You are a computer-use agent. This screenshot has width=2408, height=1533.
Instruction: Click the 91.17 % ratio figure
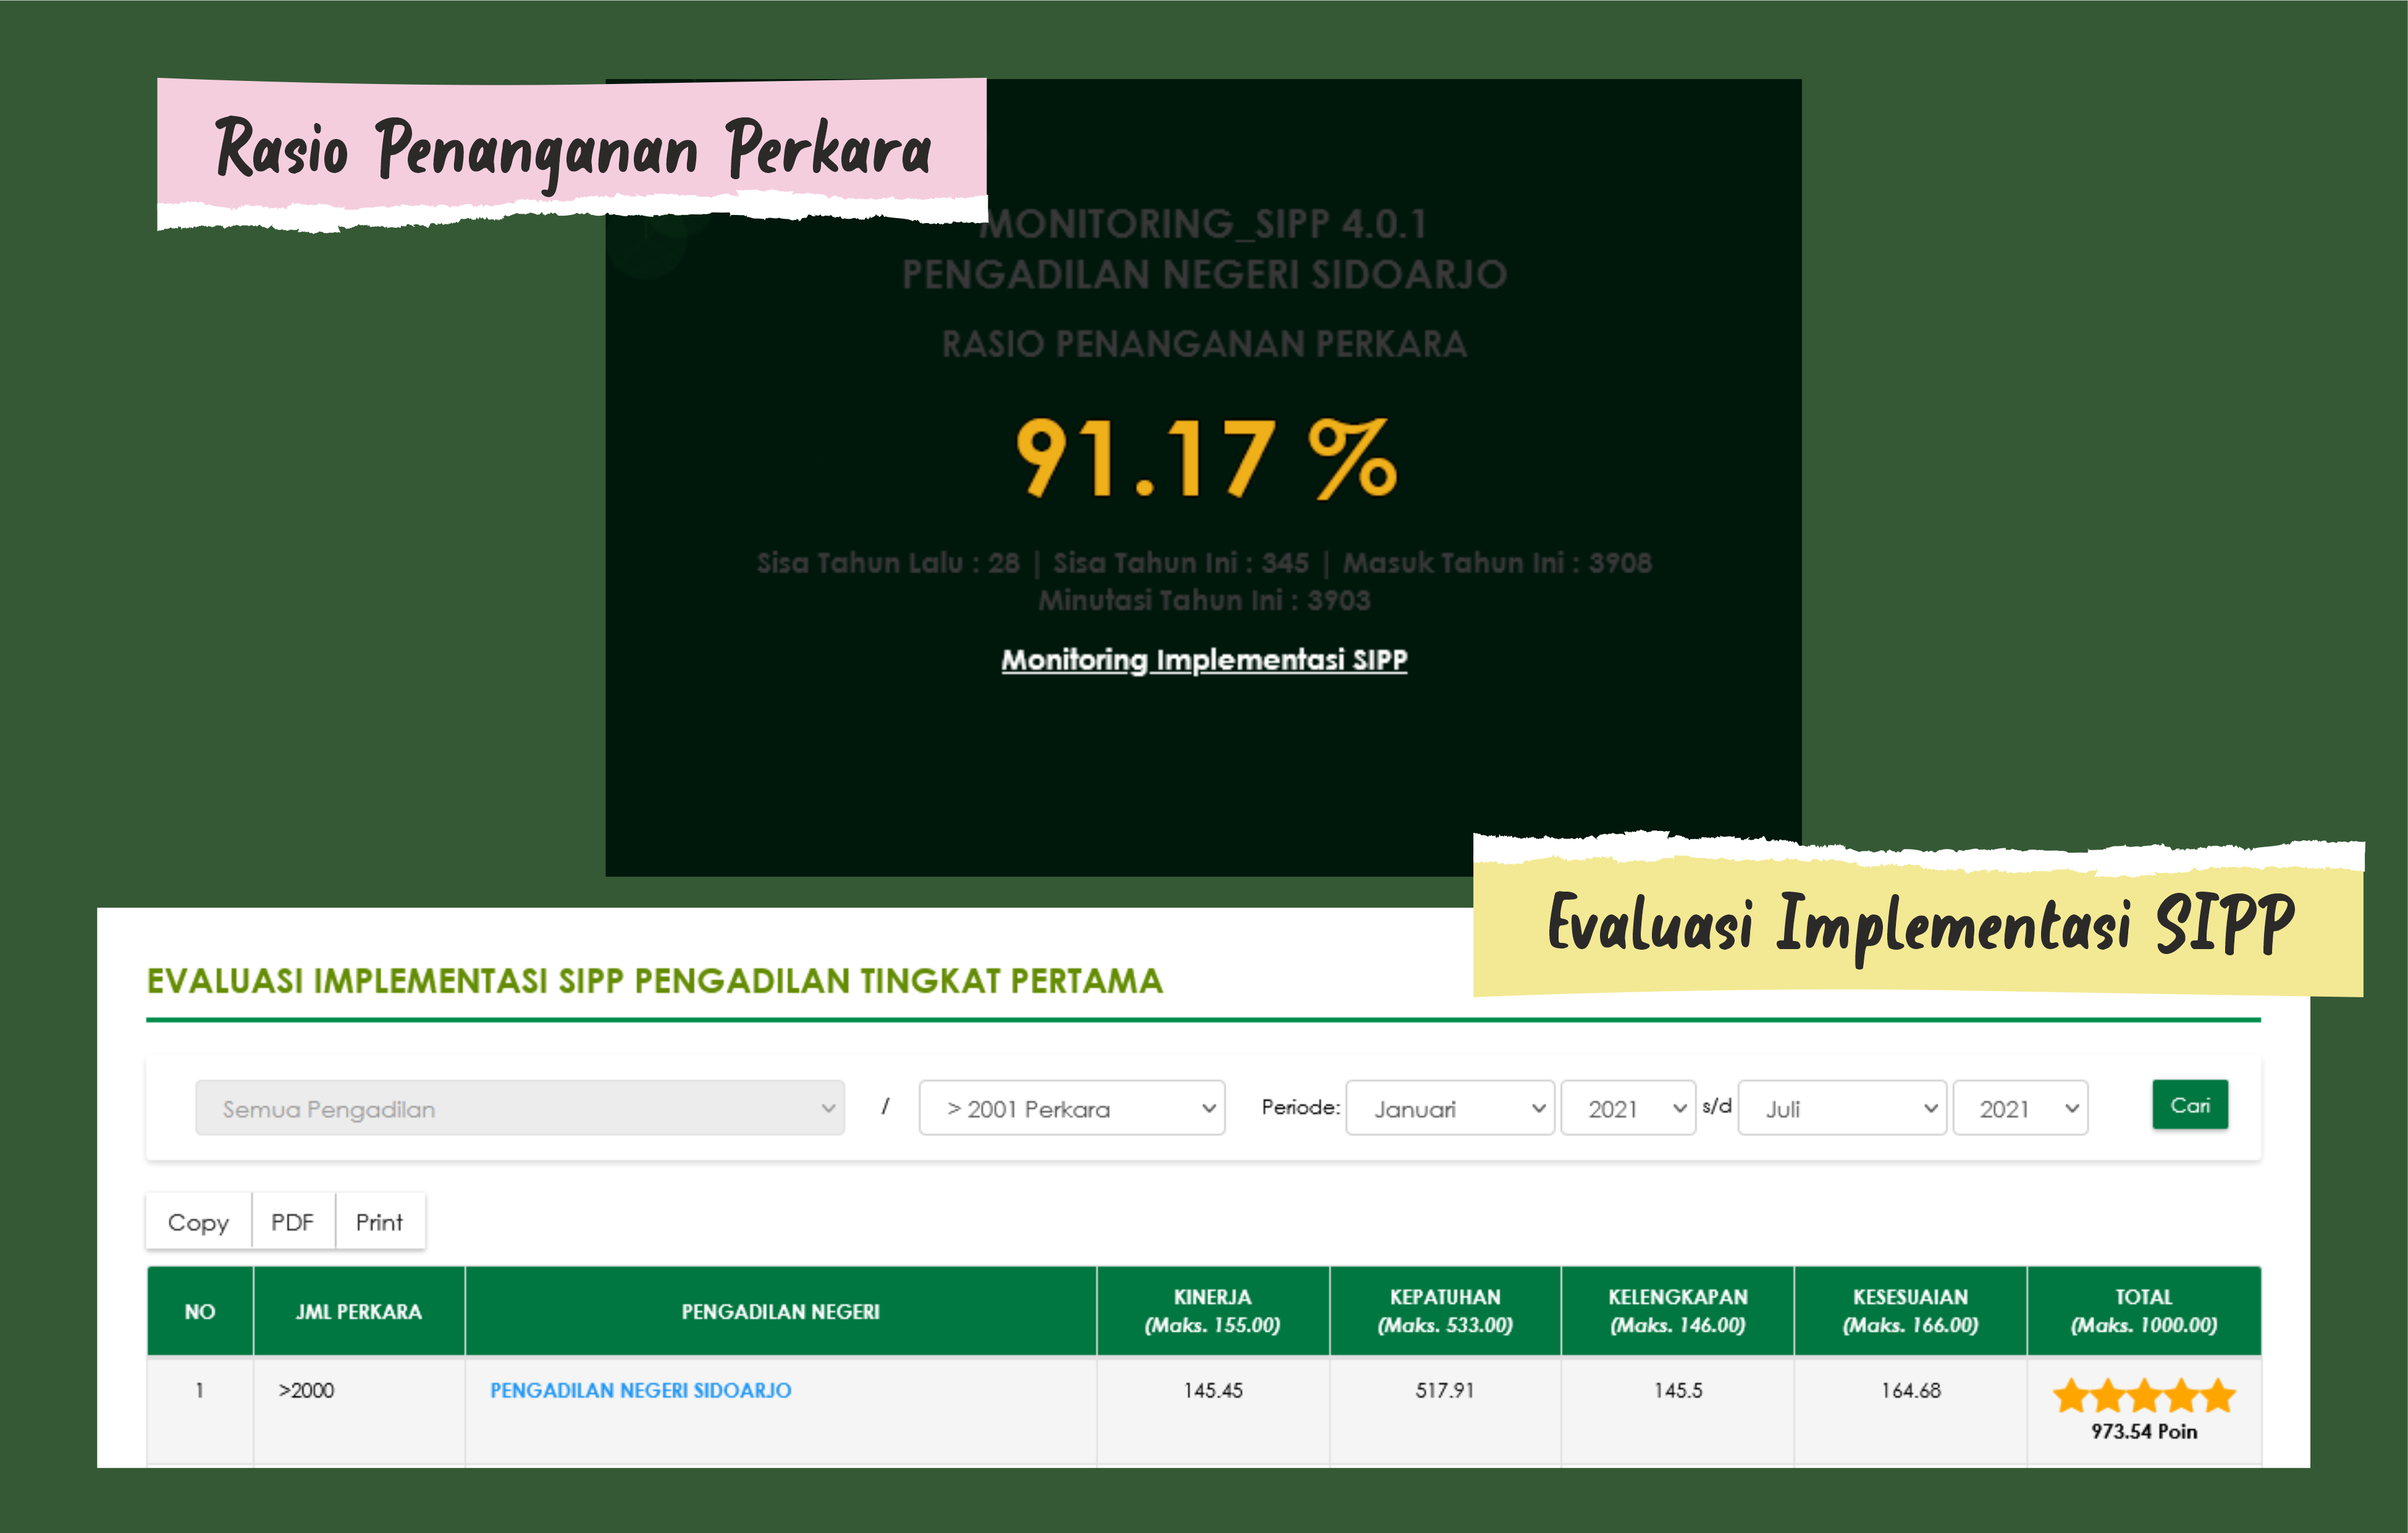click(1206, 458)
